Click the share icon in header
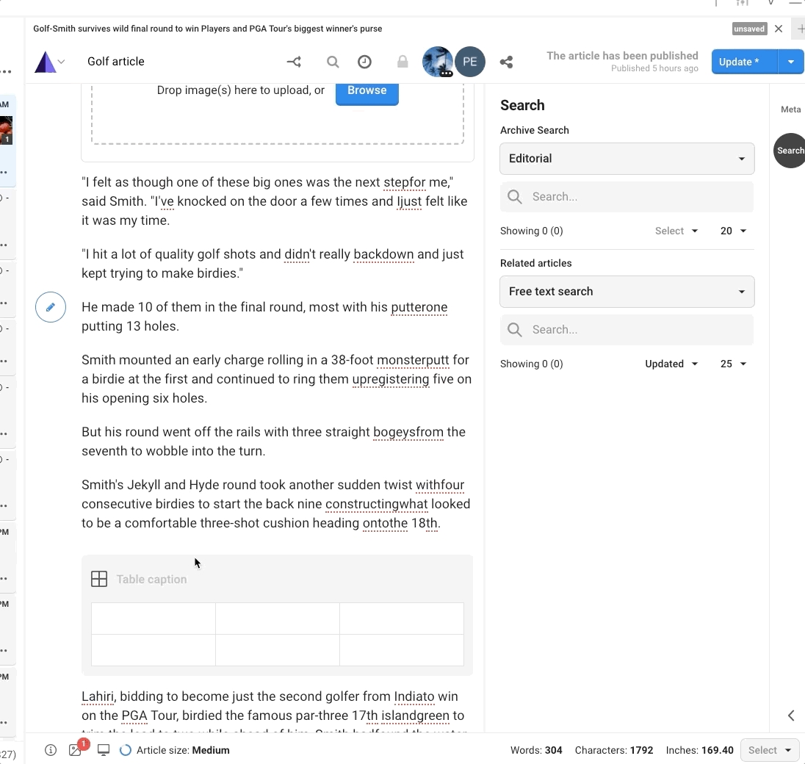Viewport: 805px width, 764px height. point(506,62)
